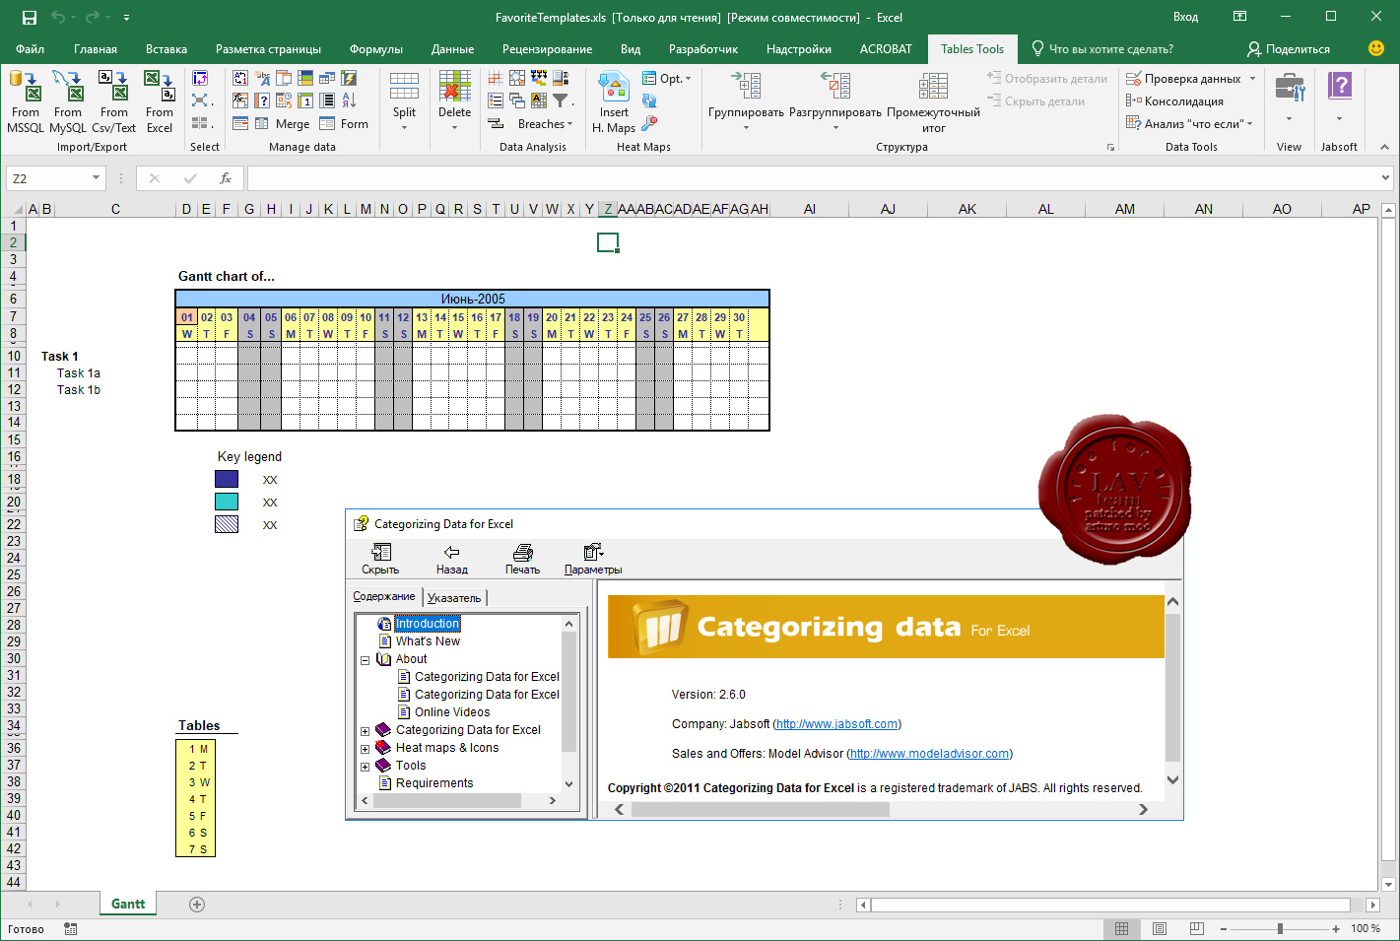Import data with From MySQL
The width and height of the screenshot is (1400, 941).
coord(68,101)
